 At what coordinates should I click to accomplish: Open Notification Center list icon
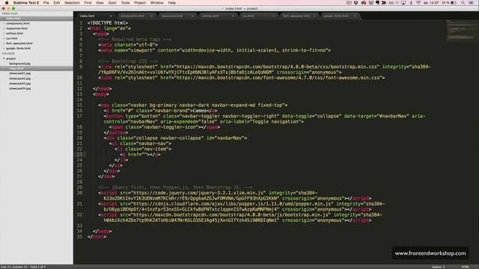click(471, 3)
